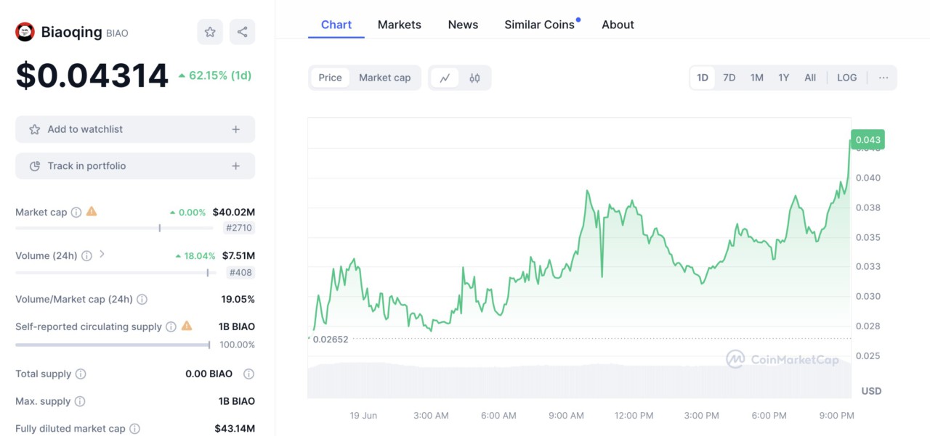Click Add to watchlist
Viewport: 930px width, 436px height.
click(135, 128)
